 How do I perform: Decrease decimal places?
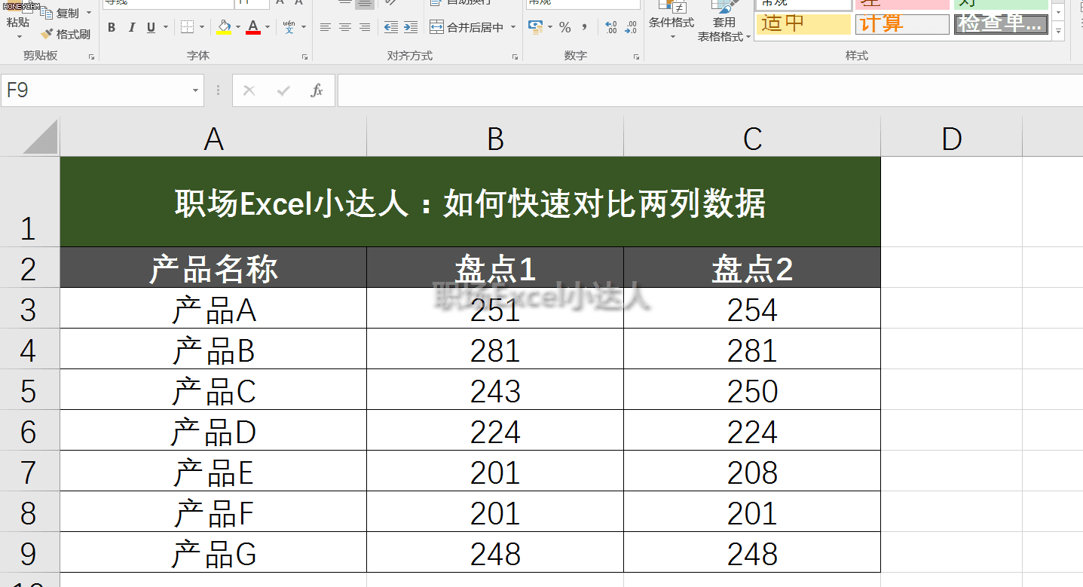pos(631,28)
